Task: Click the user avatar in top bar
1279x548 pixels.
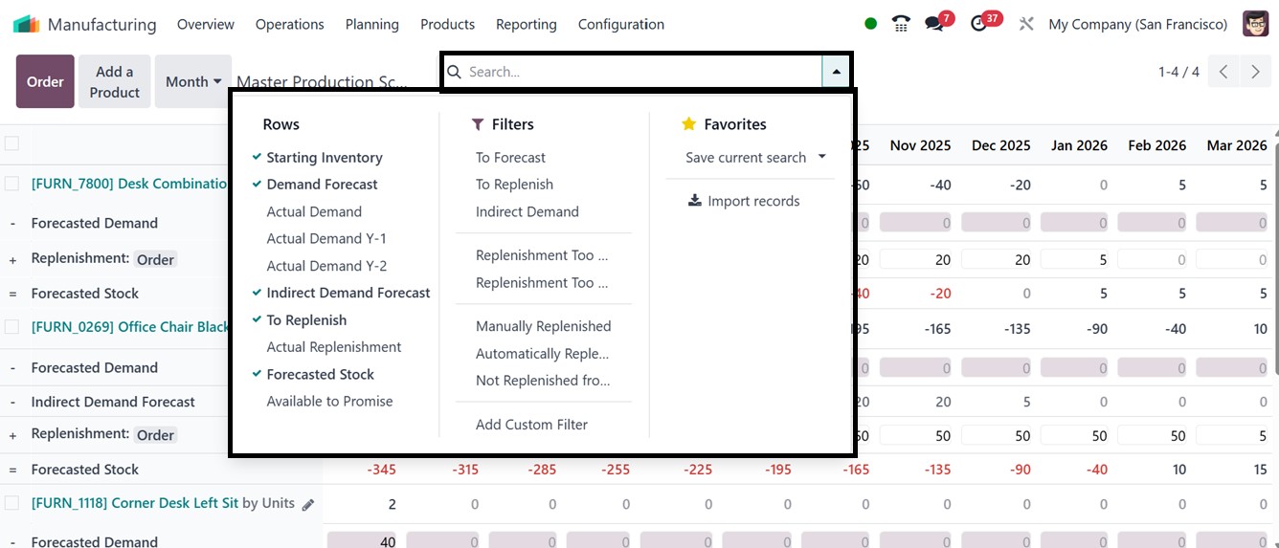Action: 1256,24
